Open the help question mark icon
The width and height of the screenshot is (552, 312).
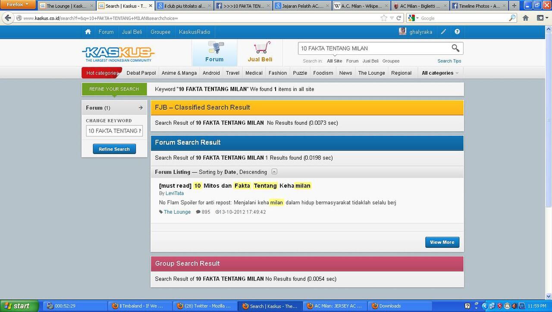(x=457, y=32)
